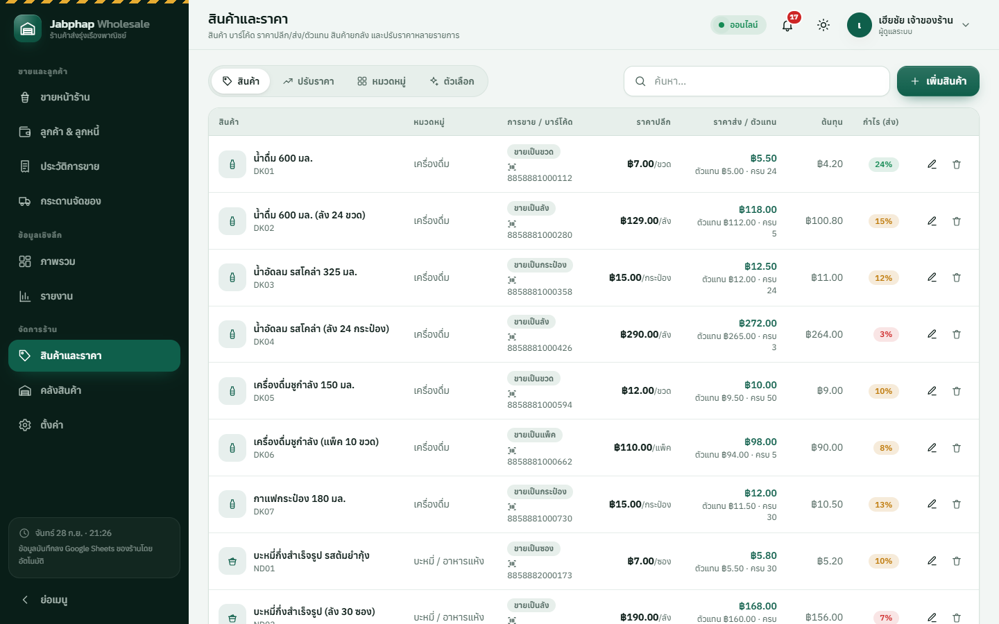
Task: Switch to the ตัวเลือก tab
Action: click(x=452, y=81)
